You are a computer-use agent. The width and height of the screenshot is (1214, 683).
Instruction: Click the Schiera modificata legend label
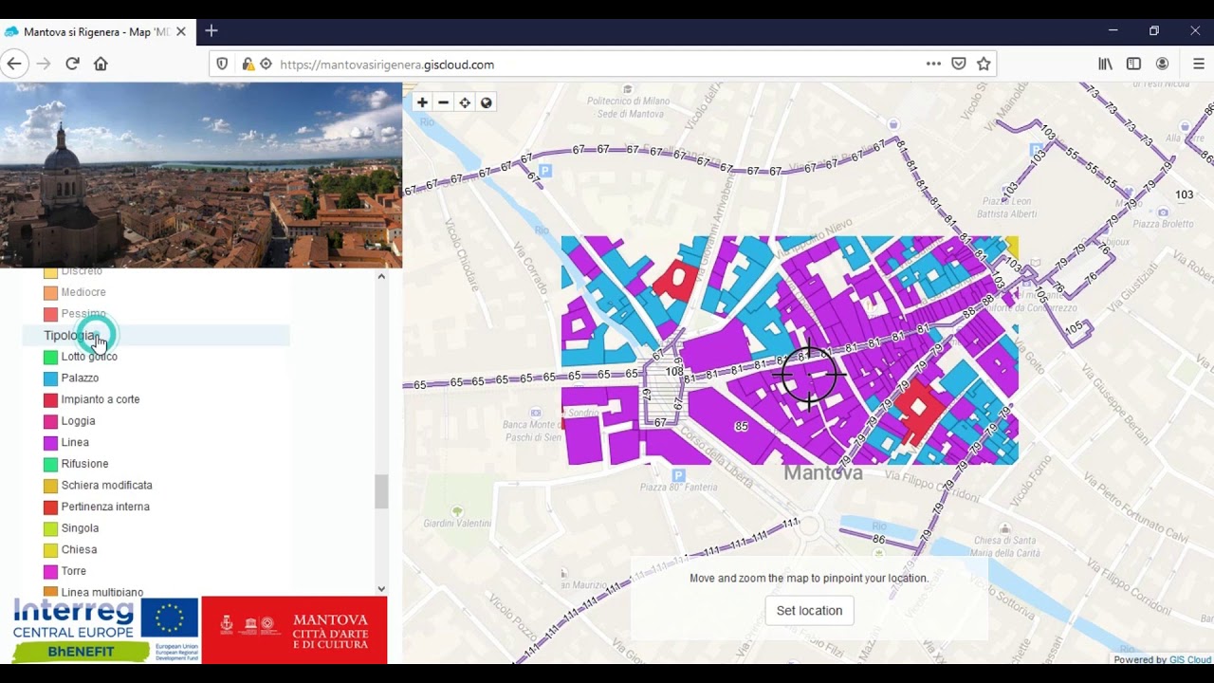106,486
